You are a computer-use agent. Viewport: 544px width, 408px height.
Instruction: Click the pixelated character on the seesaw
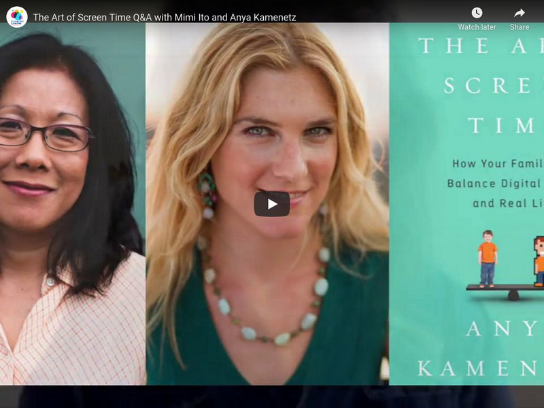(x=539, y=261)
